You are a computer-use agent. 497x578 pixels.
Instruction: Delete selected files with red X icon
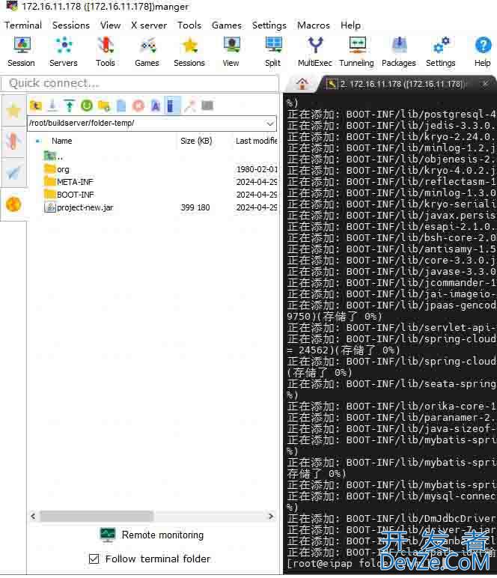(138, 106)
